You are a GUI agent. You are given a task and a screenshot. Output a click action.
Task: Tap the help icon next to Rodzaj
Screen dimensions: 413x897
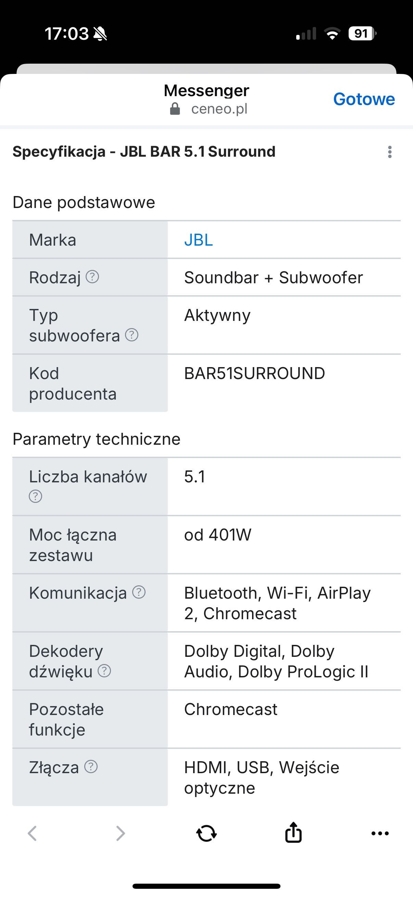92,277
